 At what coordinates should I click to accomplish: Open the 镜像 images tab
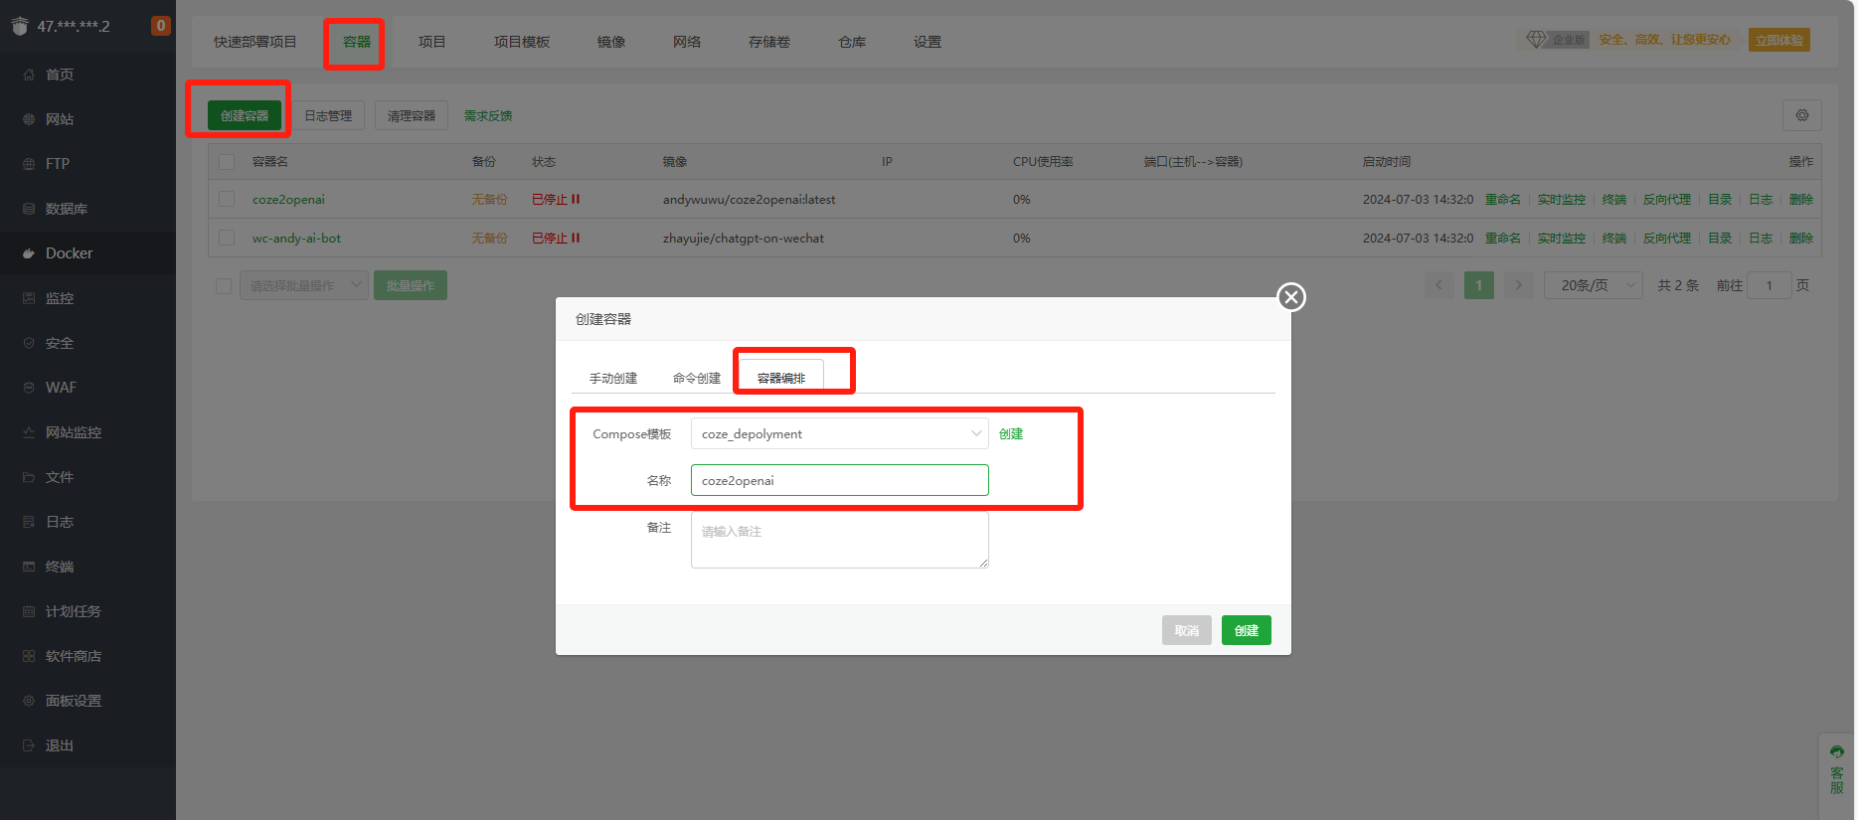click(x=611, y=42)
